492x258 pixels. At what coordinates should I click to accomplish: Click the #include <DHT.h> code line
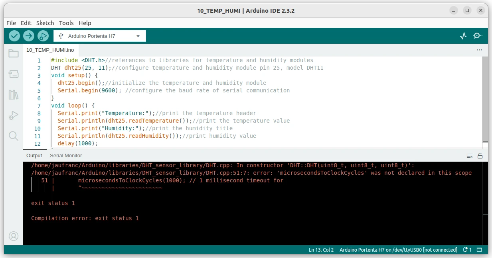pyautogui.click(x=182, y=61)
